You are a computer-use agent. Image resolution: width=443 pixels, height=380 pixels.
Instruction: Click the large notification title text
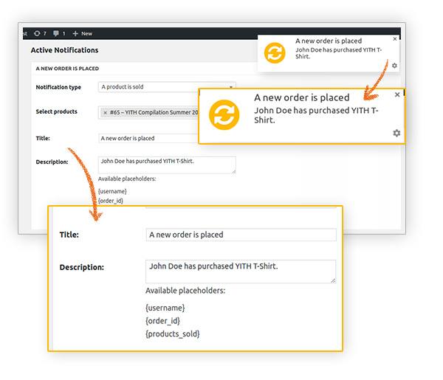coord(301,97)
